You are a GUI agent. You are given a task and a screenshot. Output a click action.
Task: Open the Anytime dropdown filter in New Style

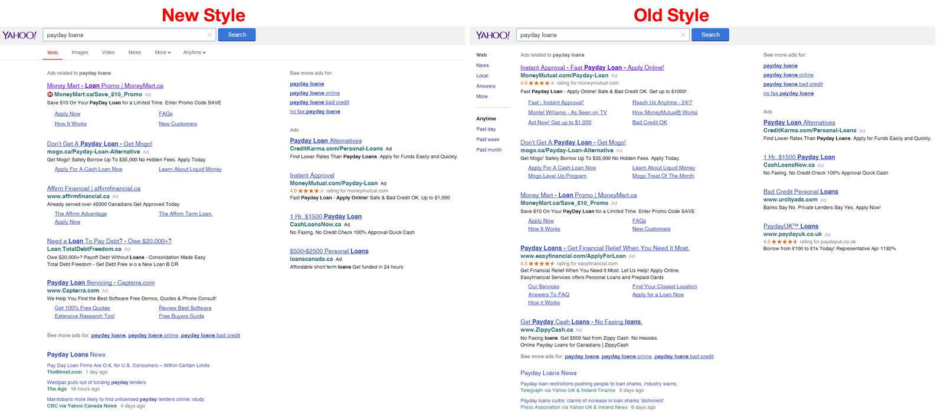point(194,53)
